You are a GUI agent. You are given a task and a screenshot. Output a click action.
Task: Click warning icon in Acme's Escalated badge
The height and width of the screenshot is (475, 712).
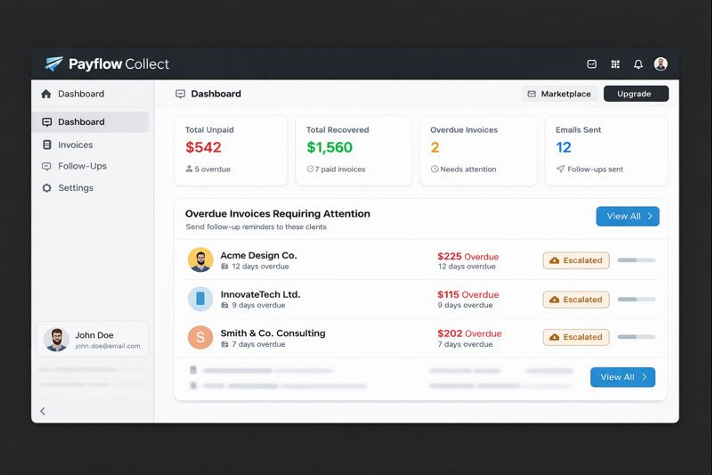(555, 261)
